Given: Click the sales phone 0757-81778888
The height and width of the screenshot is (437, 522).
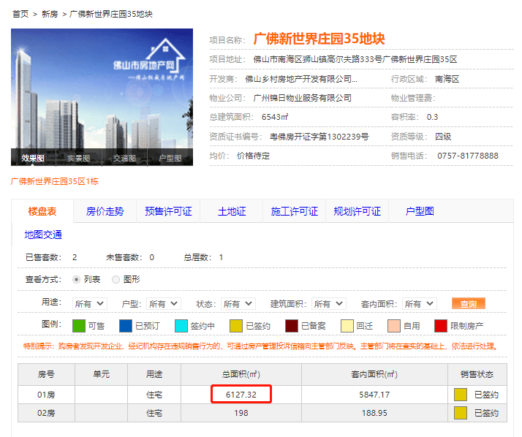Looking at the screenshot, I should pyautogui.click(x=468, y=156).
